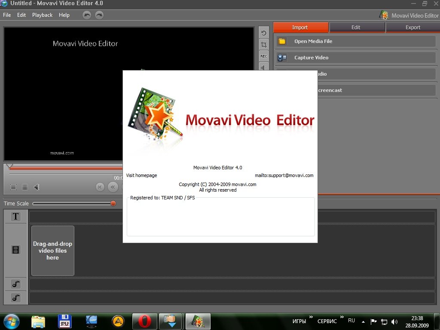The width and height of the screenshot is (440, 330).
Task: Open the Playback menu
Action: [x=42, y=15]
